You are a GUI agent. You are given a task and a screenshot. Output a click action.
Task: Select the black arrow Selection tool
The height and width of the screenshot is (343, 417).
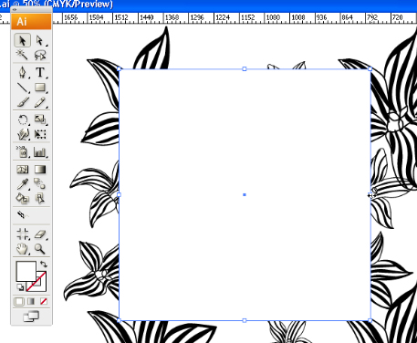(x=22, y=40)
